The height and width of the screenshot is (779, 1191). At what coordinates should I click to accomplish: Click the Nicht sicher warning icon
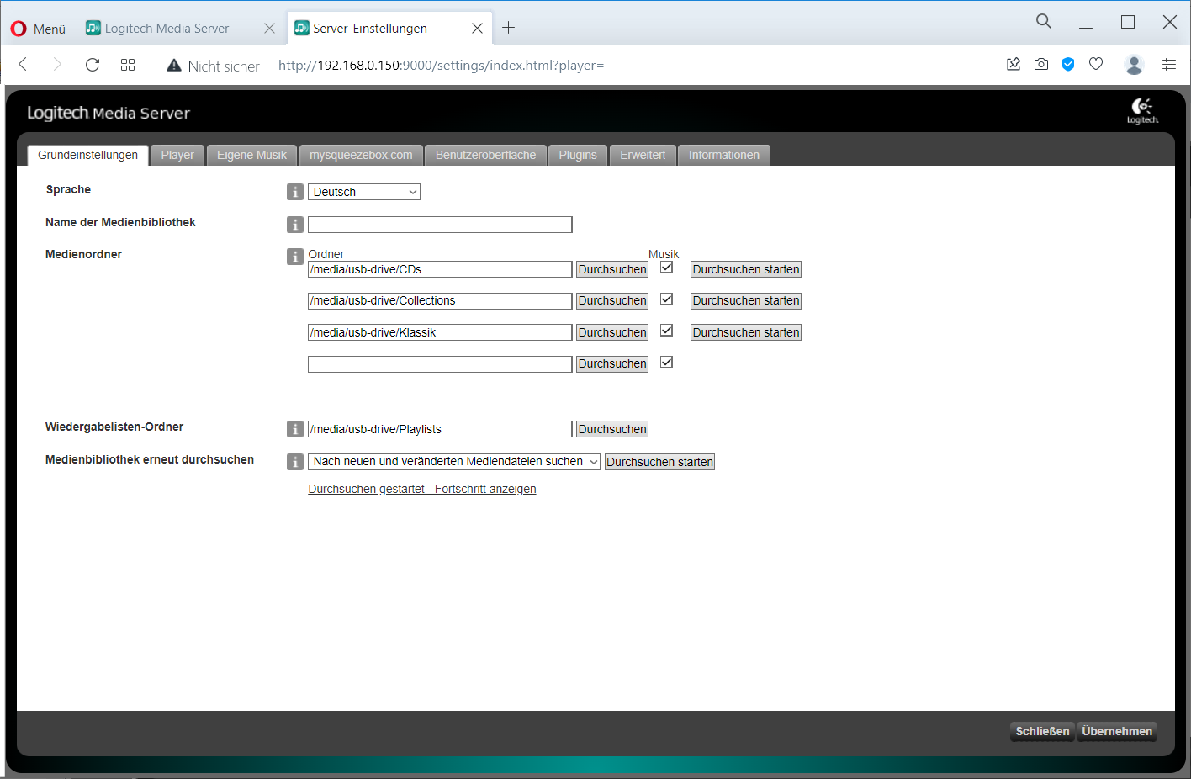(174, 66)
